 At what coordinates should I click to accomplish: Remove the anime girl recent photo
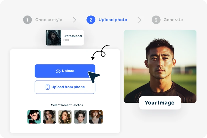(x=38, y=113)
